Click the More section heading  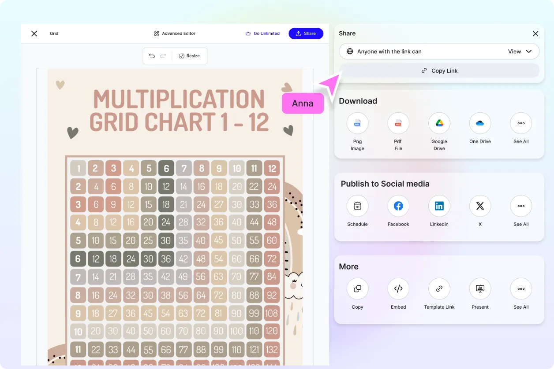348,266
